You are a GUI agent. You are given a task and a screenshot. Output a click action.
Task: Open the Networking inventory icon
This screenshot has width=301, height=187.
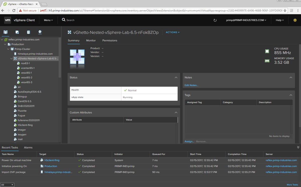point(40,32)
